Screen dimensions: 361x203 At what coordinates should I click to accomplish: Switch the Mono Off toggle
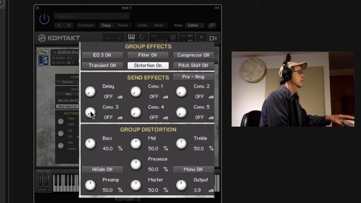(193, 169)
